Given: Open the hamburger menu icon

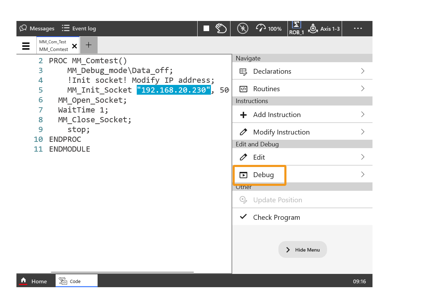Looking at the screenshot, I should [x=26, y=46].
